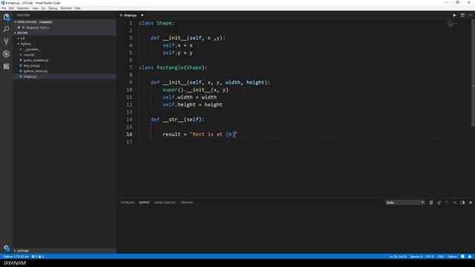Screen dimensions: 475x267
Task: Select shape.py in the explorer tree
Action: [30, 76]
